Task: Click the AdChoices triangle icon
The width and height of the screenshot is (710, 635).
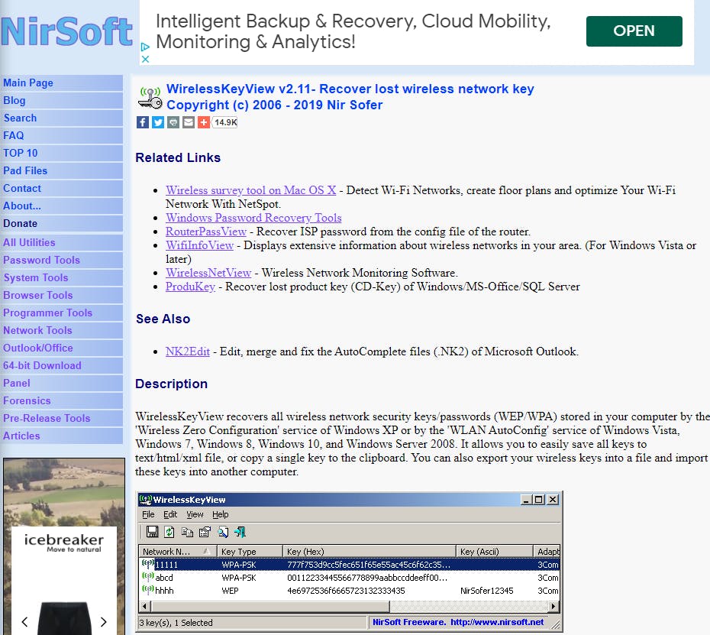Action: pos(145,47)
